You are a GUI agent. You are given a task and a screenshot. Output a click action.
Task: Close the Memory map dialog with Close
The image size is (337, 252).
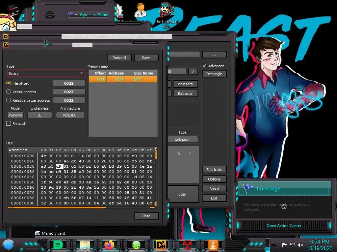(x=146, y=216)
